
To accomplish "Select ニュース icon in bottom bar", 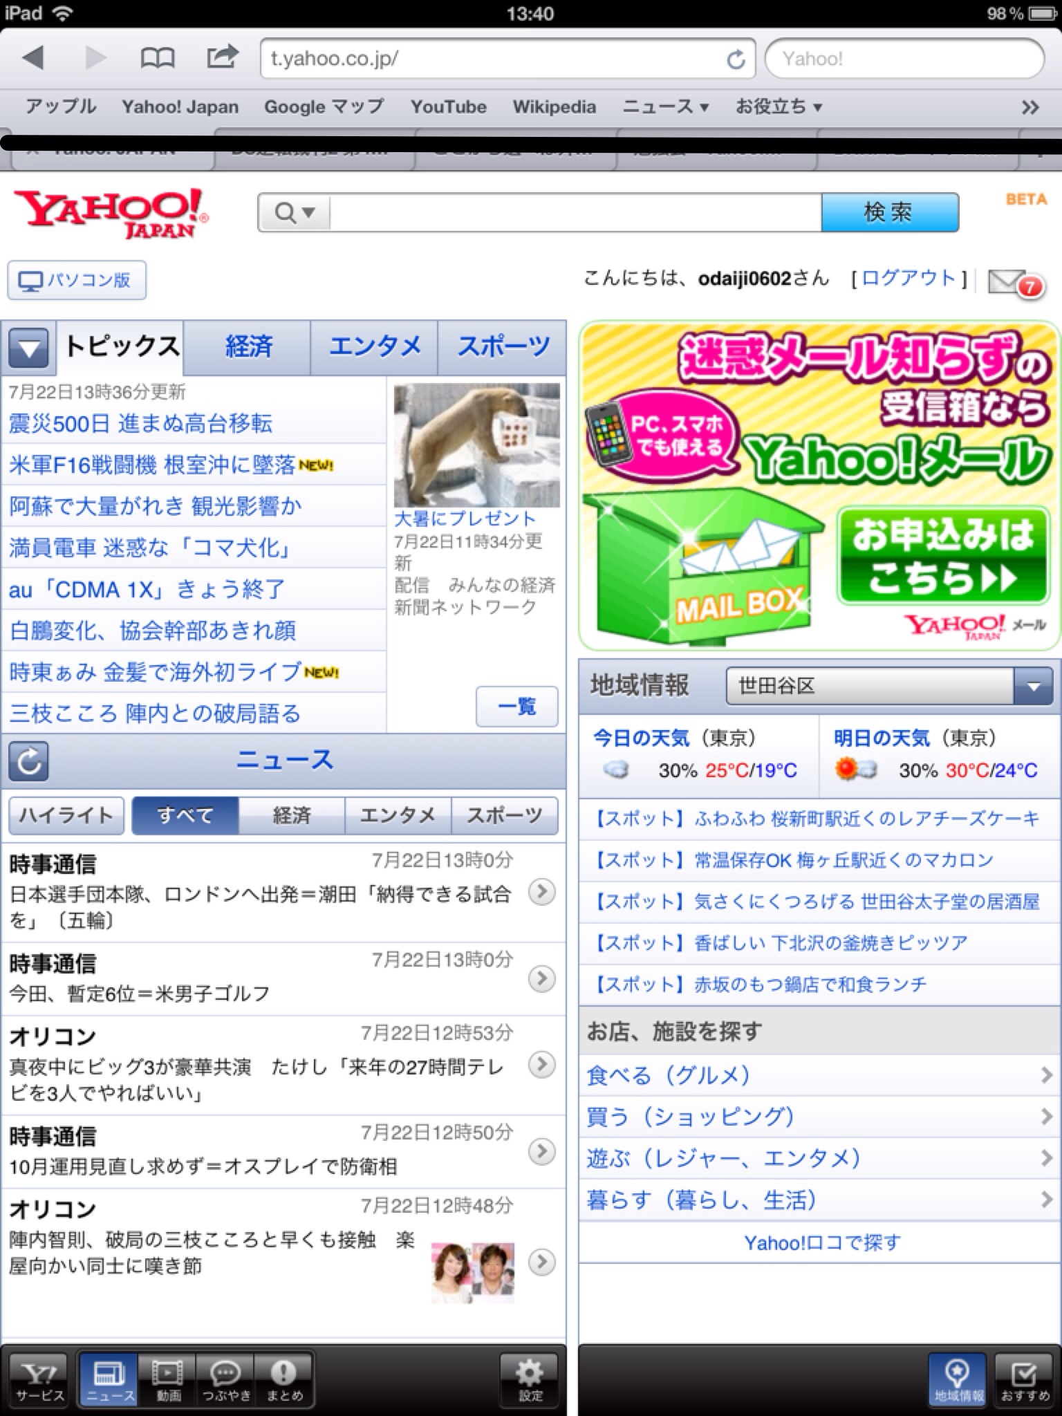I will point(109,1381).
